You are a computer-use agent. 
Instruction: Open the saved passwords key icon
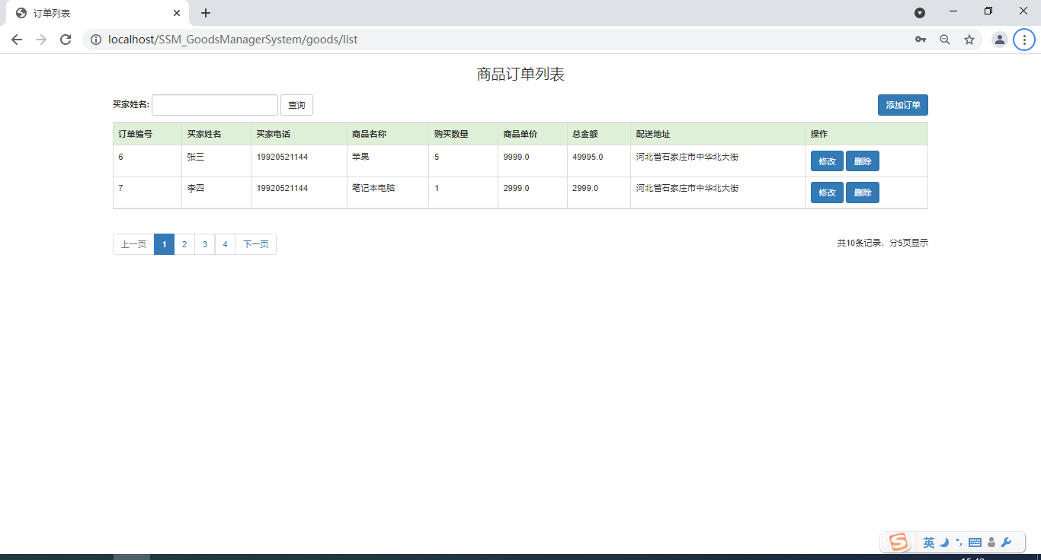(x=921, y=40)
